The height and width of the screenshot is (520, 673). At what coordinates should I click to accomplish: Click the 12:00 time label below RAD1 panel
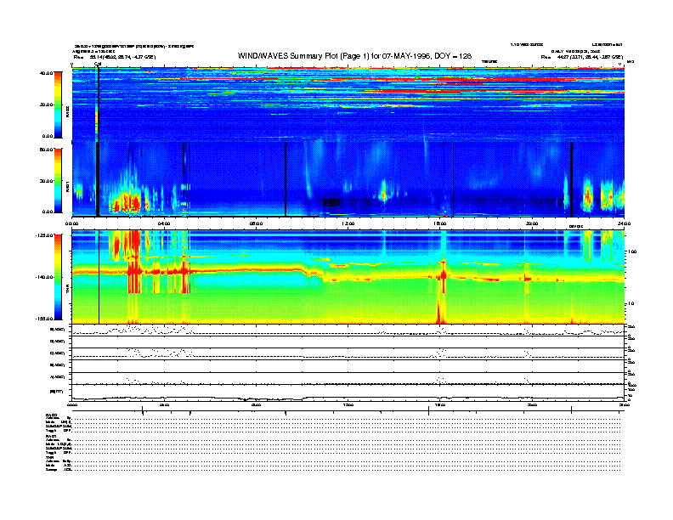pos(348,223)
